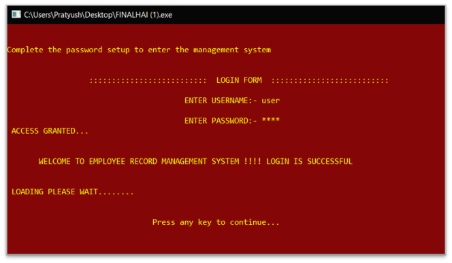
Task: Click the 'Complete the password setup' message line
Action: point(139,50)
